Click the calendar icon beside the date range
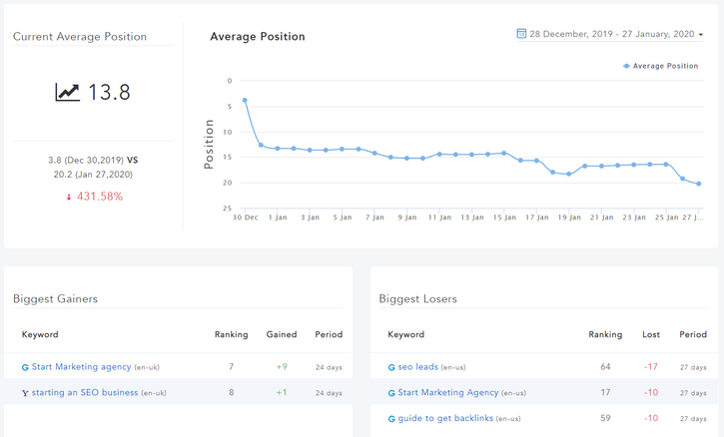Image resolution: width=724 pixels, height=437 pixels. [x=521, y=34]
